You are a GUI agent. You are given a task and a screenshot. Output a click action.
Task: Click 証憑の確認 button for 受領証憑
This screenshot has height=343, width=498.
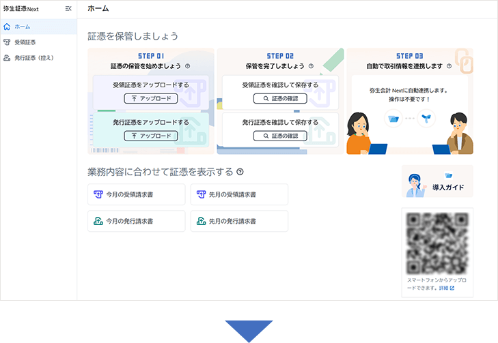coord(280,98)
